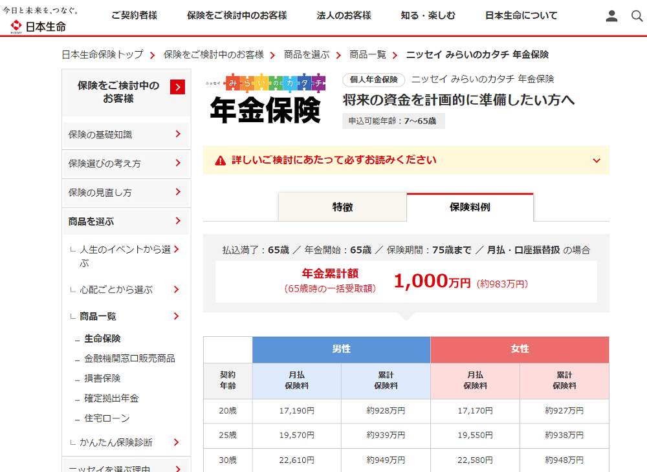647x472 pixels.
Task: Select 金融機関窓口販売商品 in sidebar sublist
Action: pos(129,359)
